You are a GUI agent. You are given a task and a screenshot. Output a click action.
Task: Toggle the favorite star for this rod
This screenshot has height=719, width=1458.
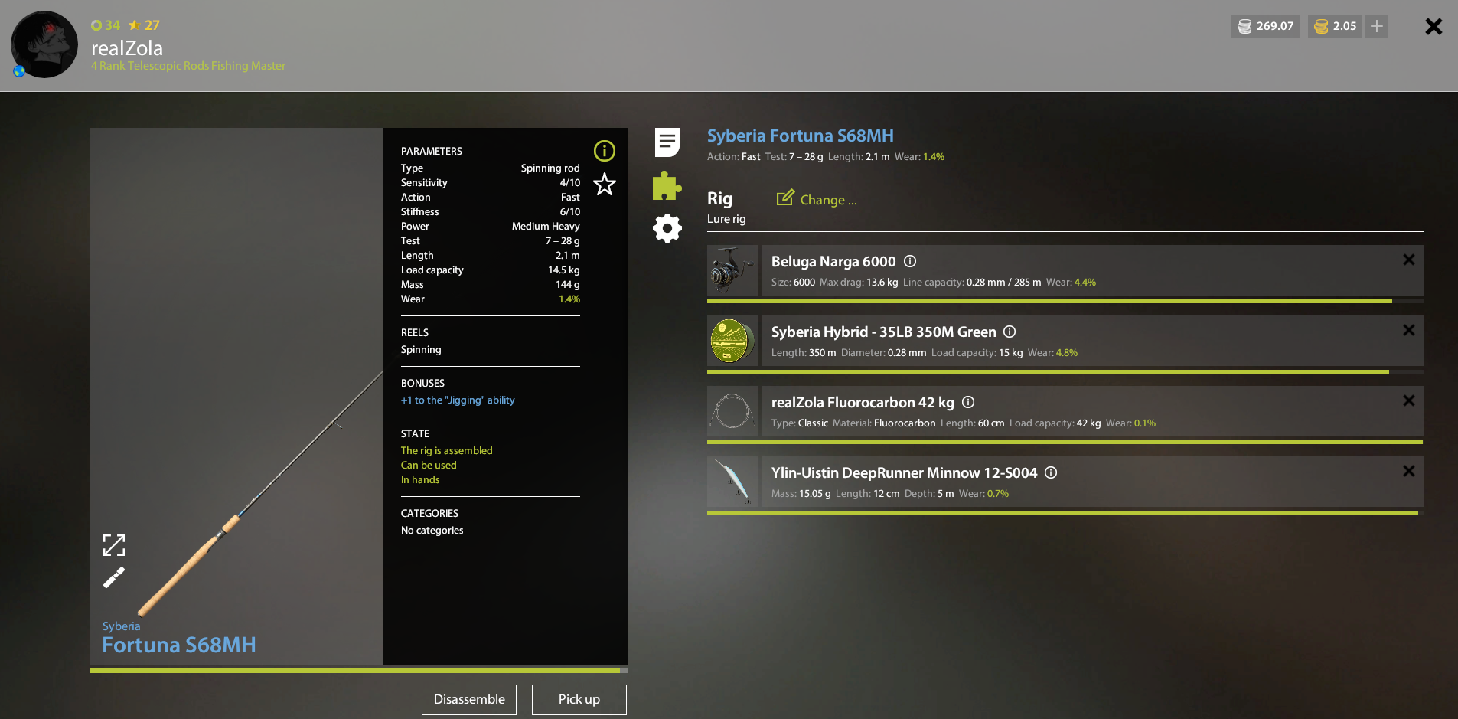[x=604, y=184]
